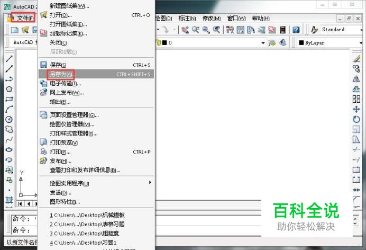Click the Mirror tool
Image resolution: width=366 pixels, height=250 pixels.
(356, 79)
